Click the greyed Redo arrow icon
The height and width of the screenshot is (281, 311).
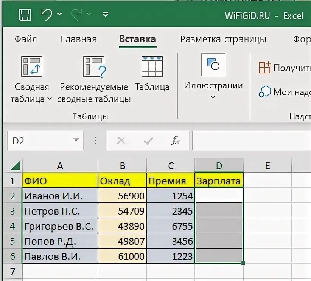click(x=76, y=14)
